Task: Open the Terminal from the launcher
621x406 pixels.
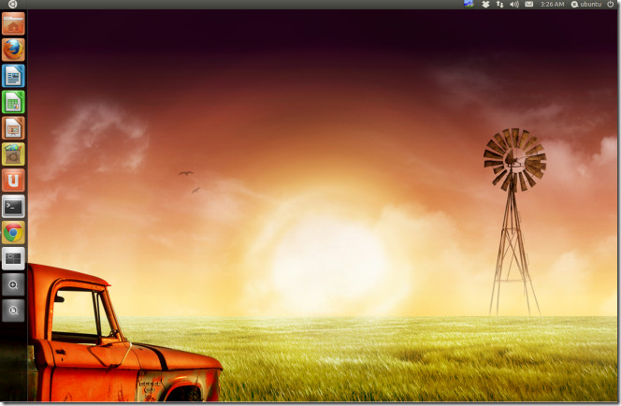Action: (13, 207)
